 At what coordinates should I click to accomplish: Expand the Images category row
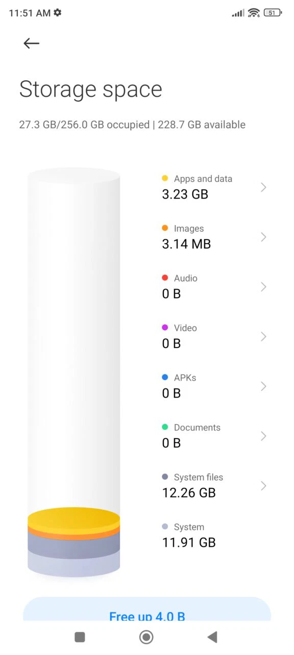coord(263,237)
